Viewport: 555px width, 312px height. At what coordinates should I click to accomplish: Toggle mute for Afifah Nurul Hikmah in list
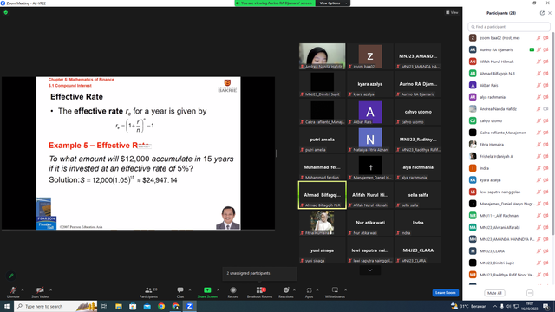click(x=539, y=62)
